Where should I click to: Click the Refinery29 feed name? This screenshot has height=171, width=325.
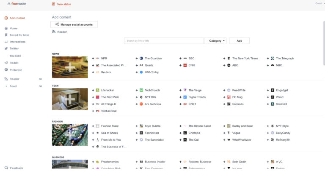[x=283, y=140]
